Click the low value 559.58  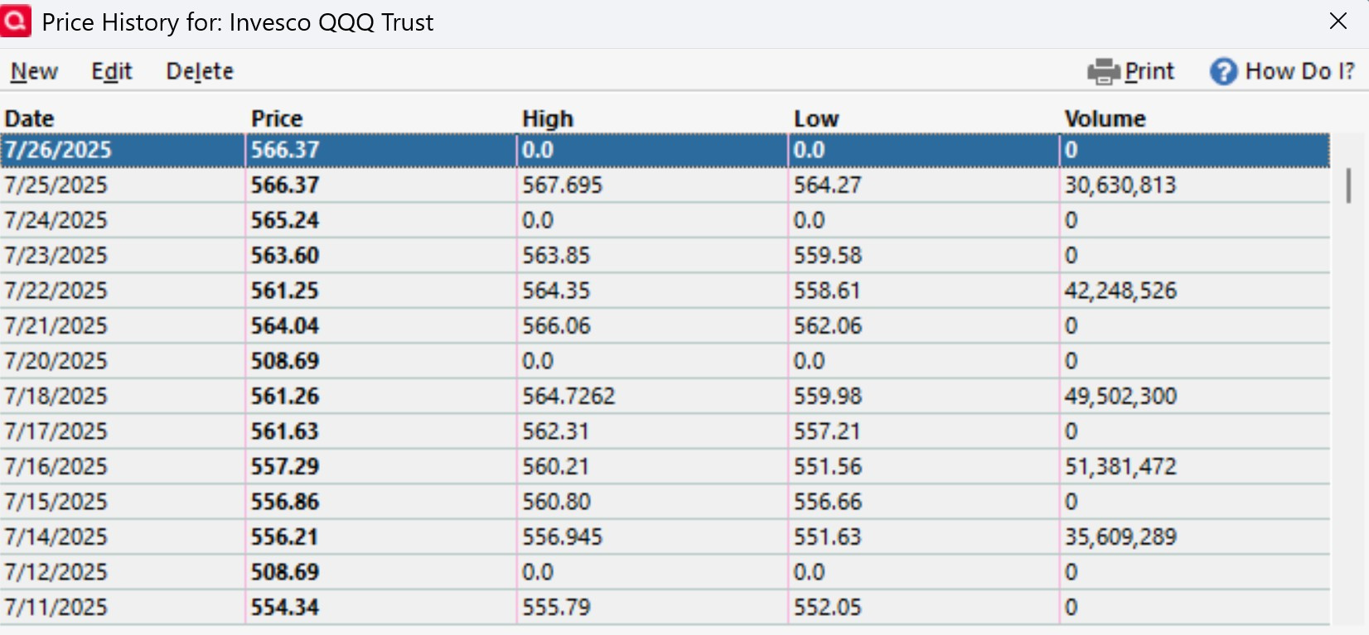[828, 256]
